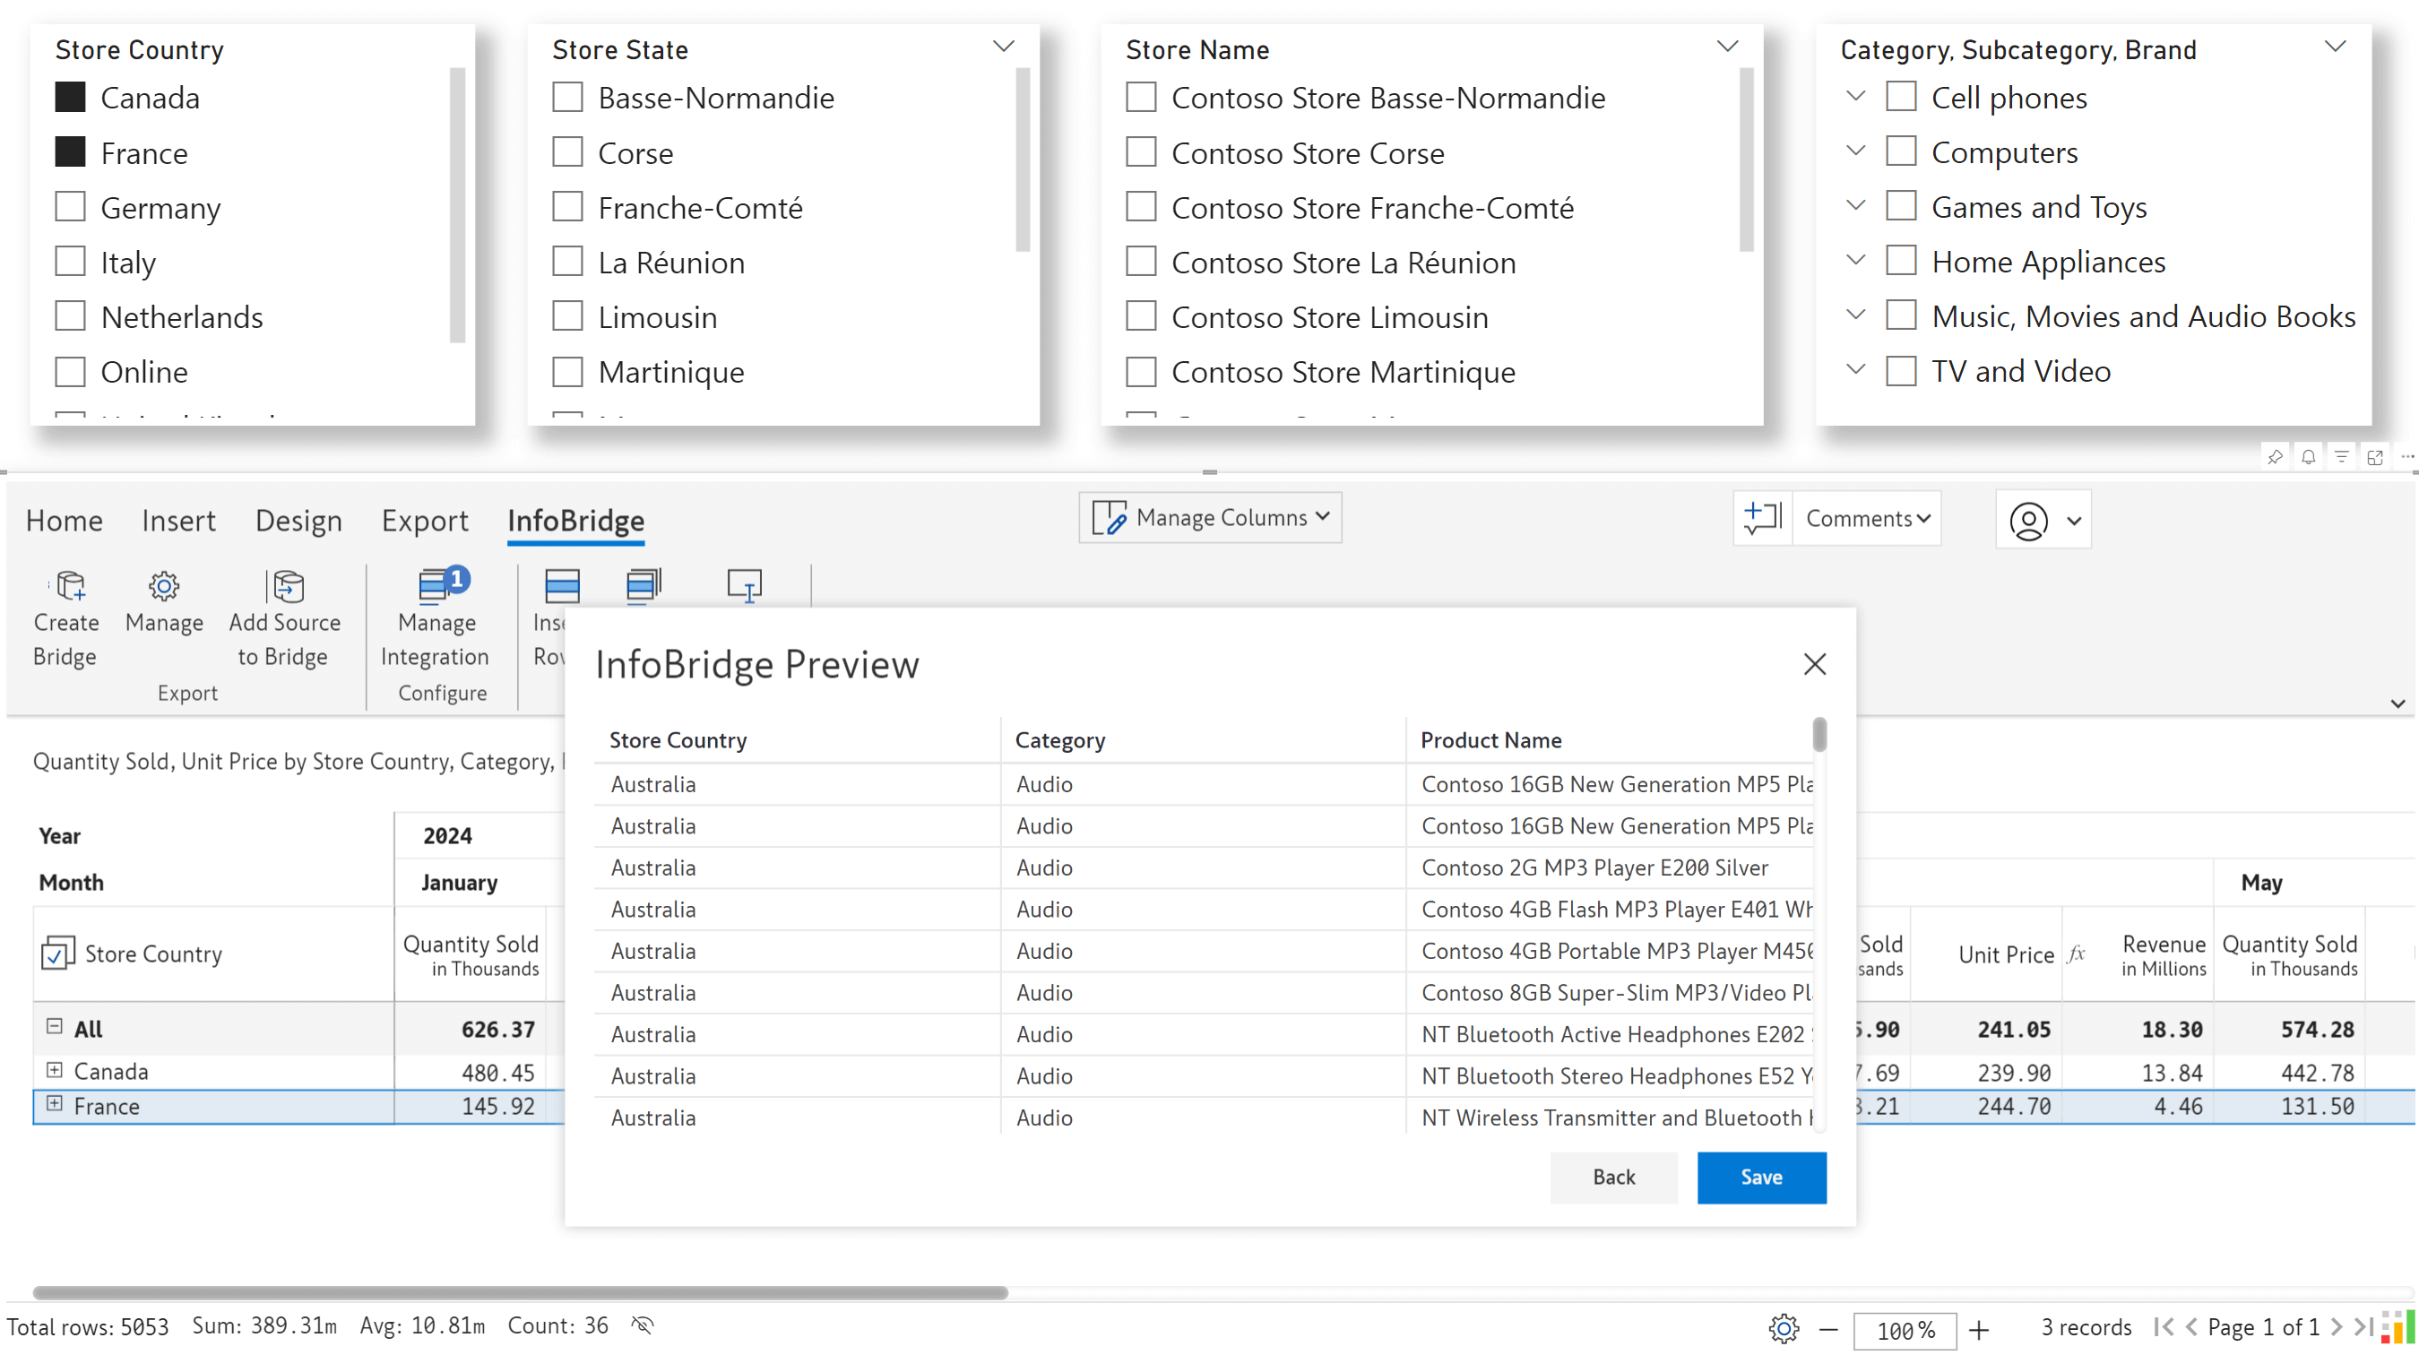
Task: Open the Manage Columns dropdown
Action: 1210,517
